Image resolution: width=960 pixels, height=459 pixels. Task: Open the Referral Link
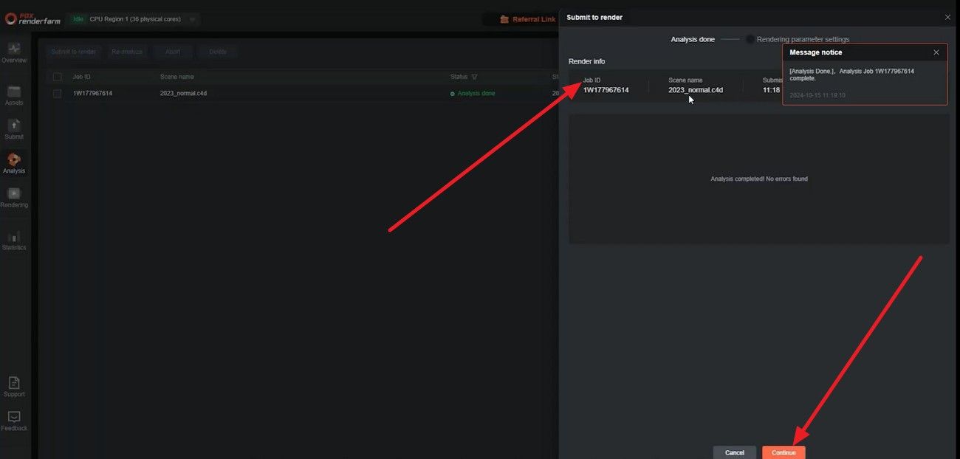pyautogui.click(x=527, y=19)
